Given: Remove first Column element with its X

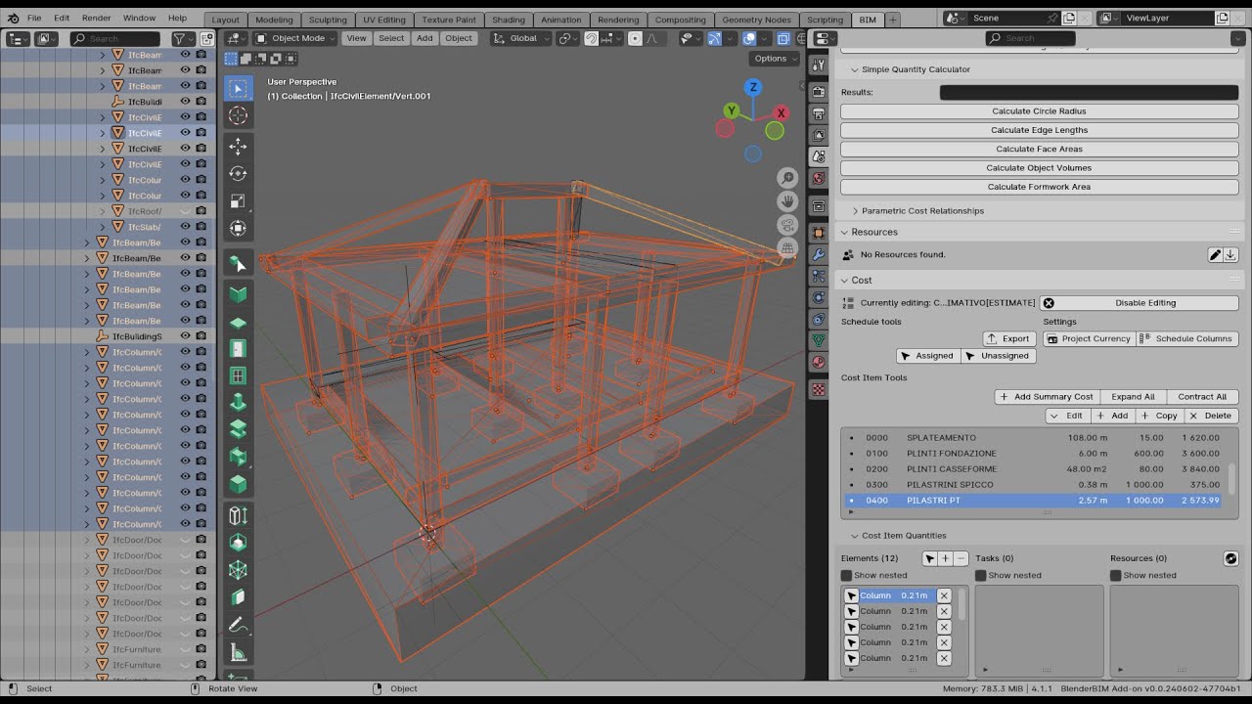Looking at the screenshot, I should click(x=944, y=595).
